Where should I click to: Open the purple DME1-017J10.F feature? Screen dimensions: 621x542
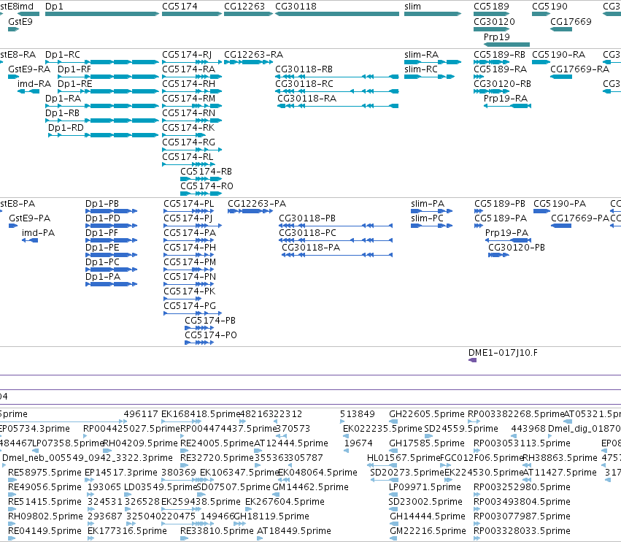pyautogui.click(x=472, y=360)
